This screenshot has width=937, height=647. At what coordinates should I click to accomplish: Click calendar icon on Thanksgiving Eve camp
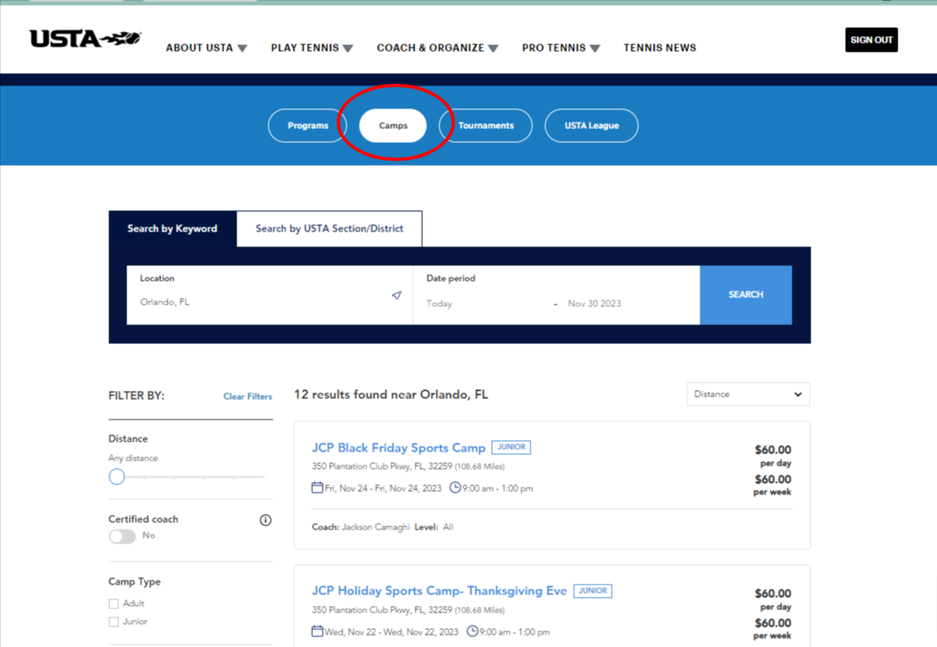(x=317, y=631)
